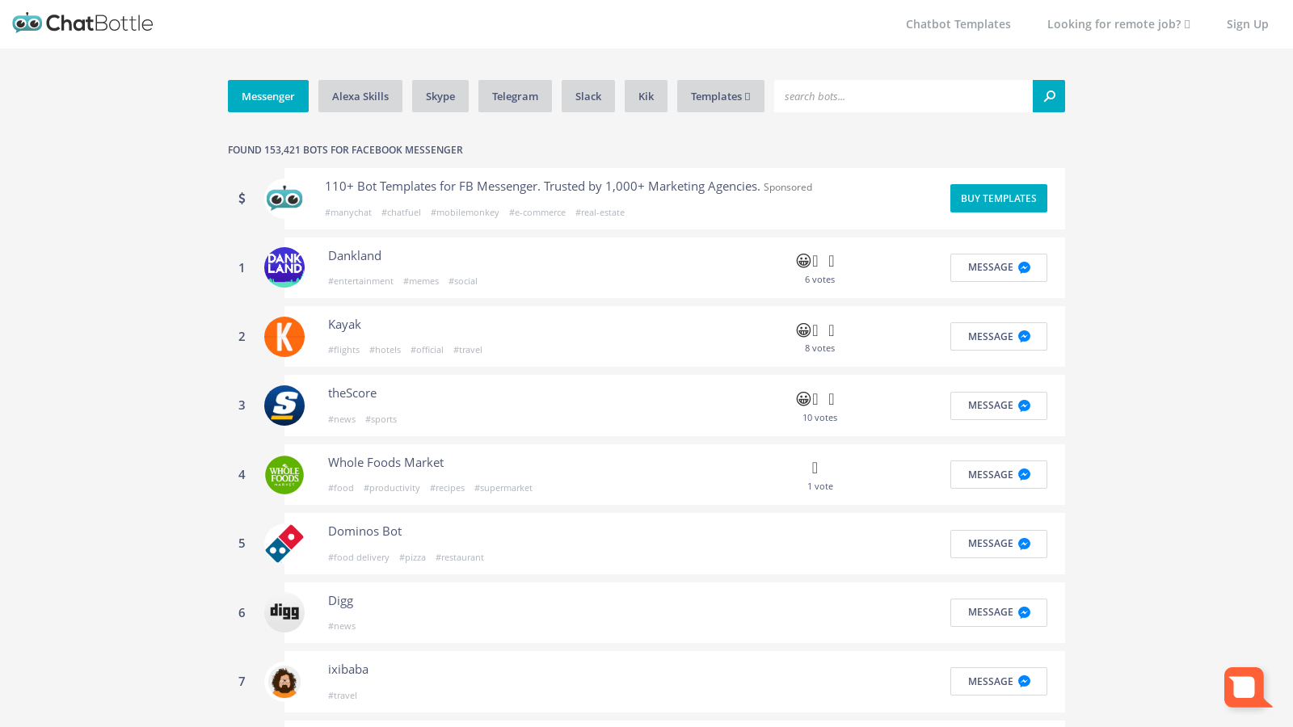The image size is (1293, 727).
Task: Click the #entertainment tag under Dankland
Action: coord(360,281)
